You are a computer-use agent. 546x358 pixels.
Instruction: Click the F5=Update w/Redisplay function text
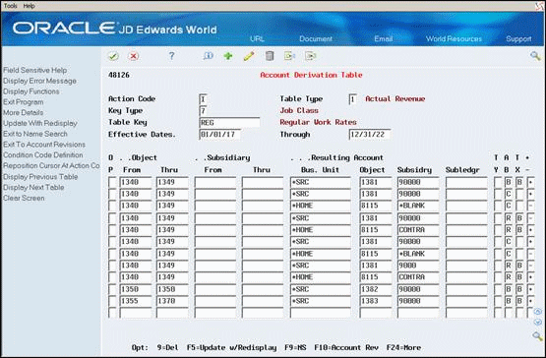click(x=231, y=347)
